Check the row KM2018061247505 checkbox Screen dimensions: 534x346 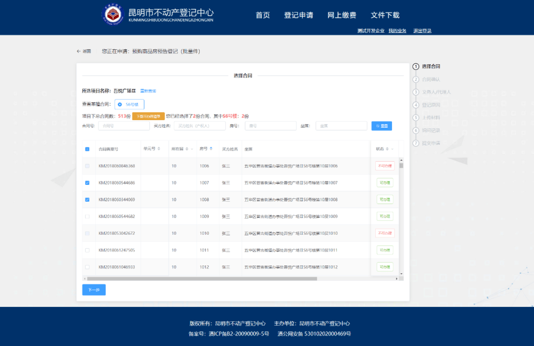point(87,250)
